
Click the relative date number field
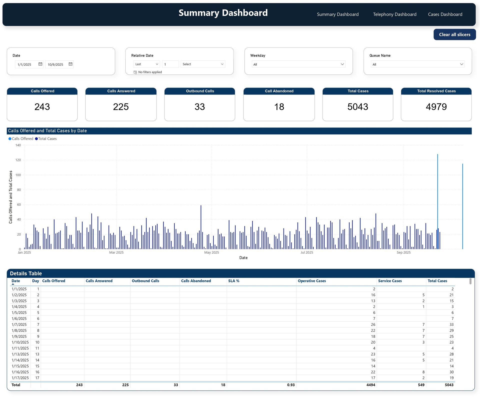pos(170,64)
